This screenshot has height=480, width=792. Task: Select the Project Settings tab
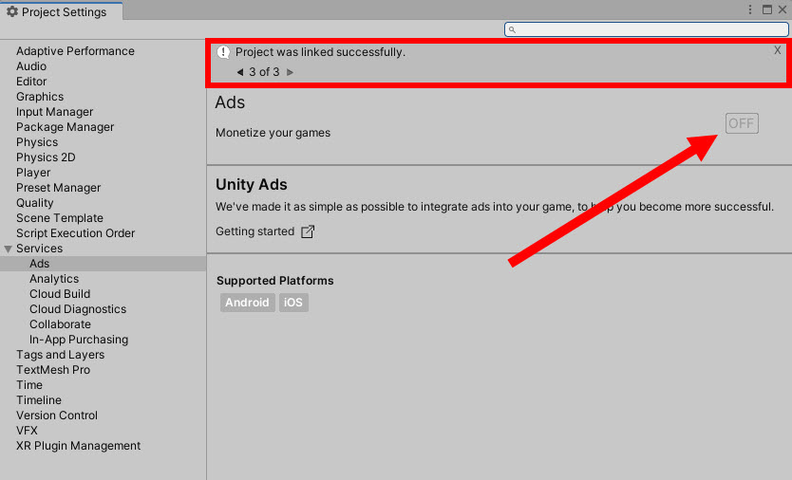[61, 11]
